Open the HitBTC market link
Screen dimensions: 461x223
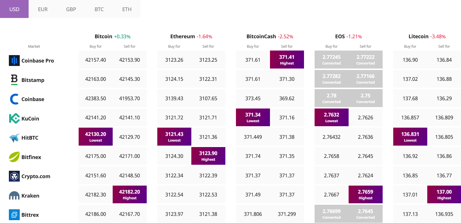pyautogui.click(x=30, y=138)
